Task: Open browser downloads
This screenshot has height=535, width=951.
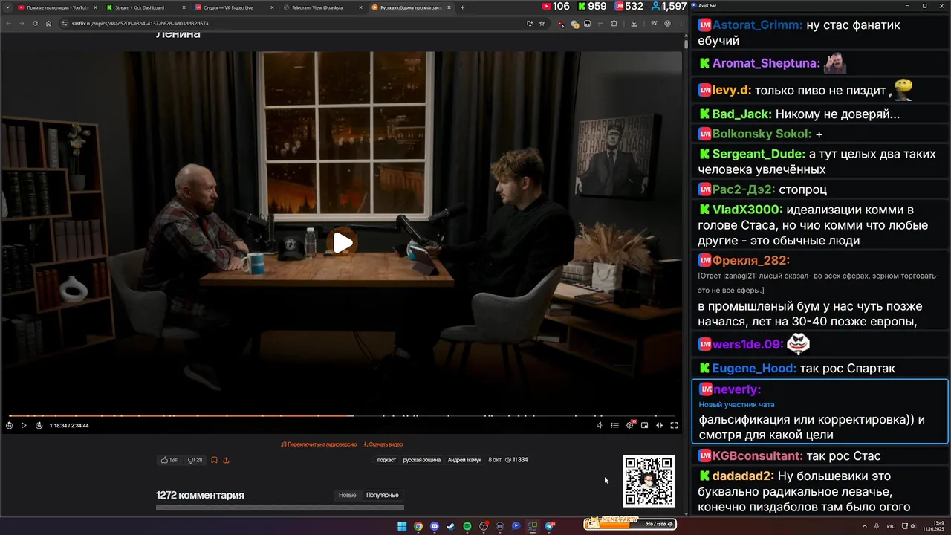Action: pos(634,23)
